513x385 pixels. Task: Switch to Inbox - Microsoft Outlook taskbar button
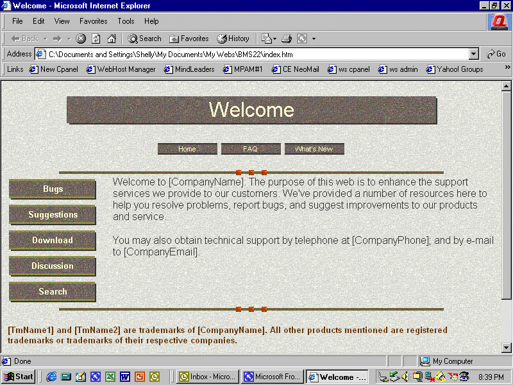coord(208,377)
